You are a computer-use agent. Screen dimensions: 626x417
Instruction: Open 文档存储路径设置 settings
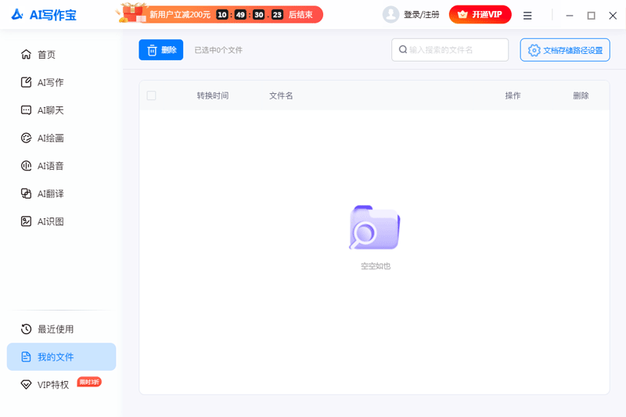(564, 50)
